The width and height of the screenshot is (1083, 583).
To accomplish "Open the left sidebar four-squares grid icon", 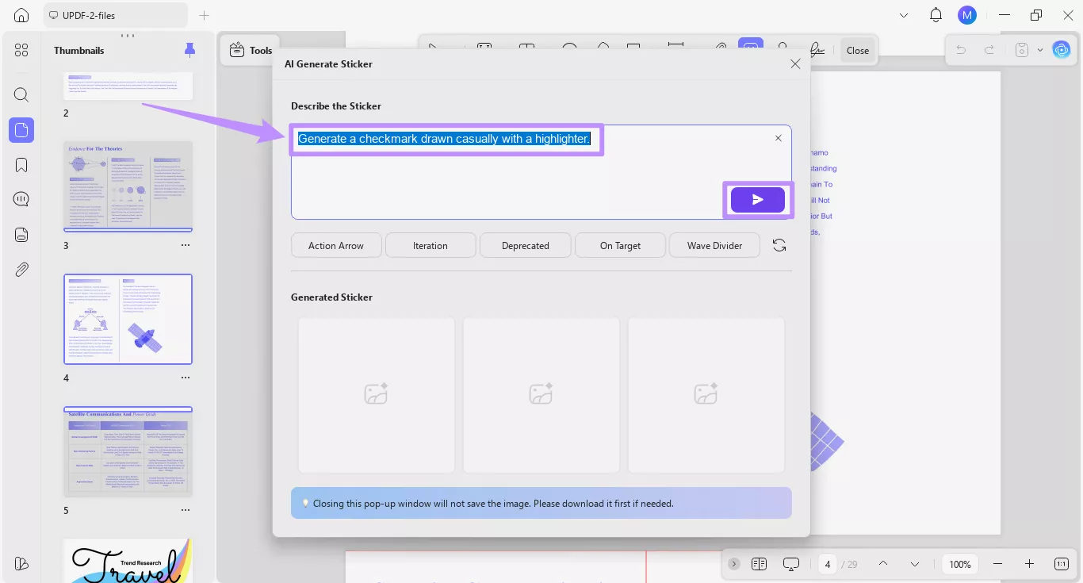I will pyautogui.click(x=21, y=50).
